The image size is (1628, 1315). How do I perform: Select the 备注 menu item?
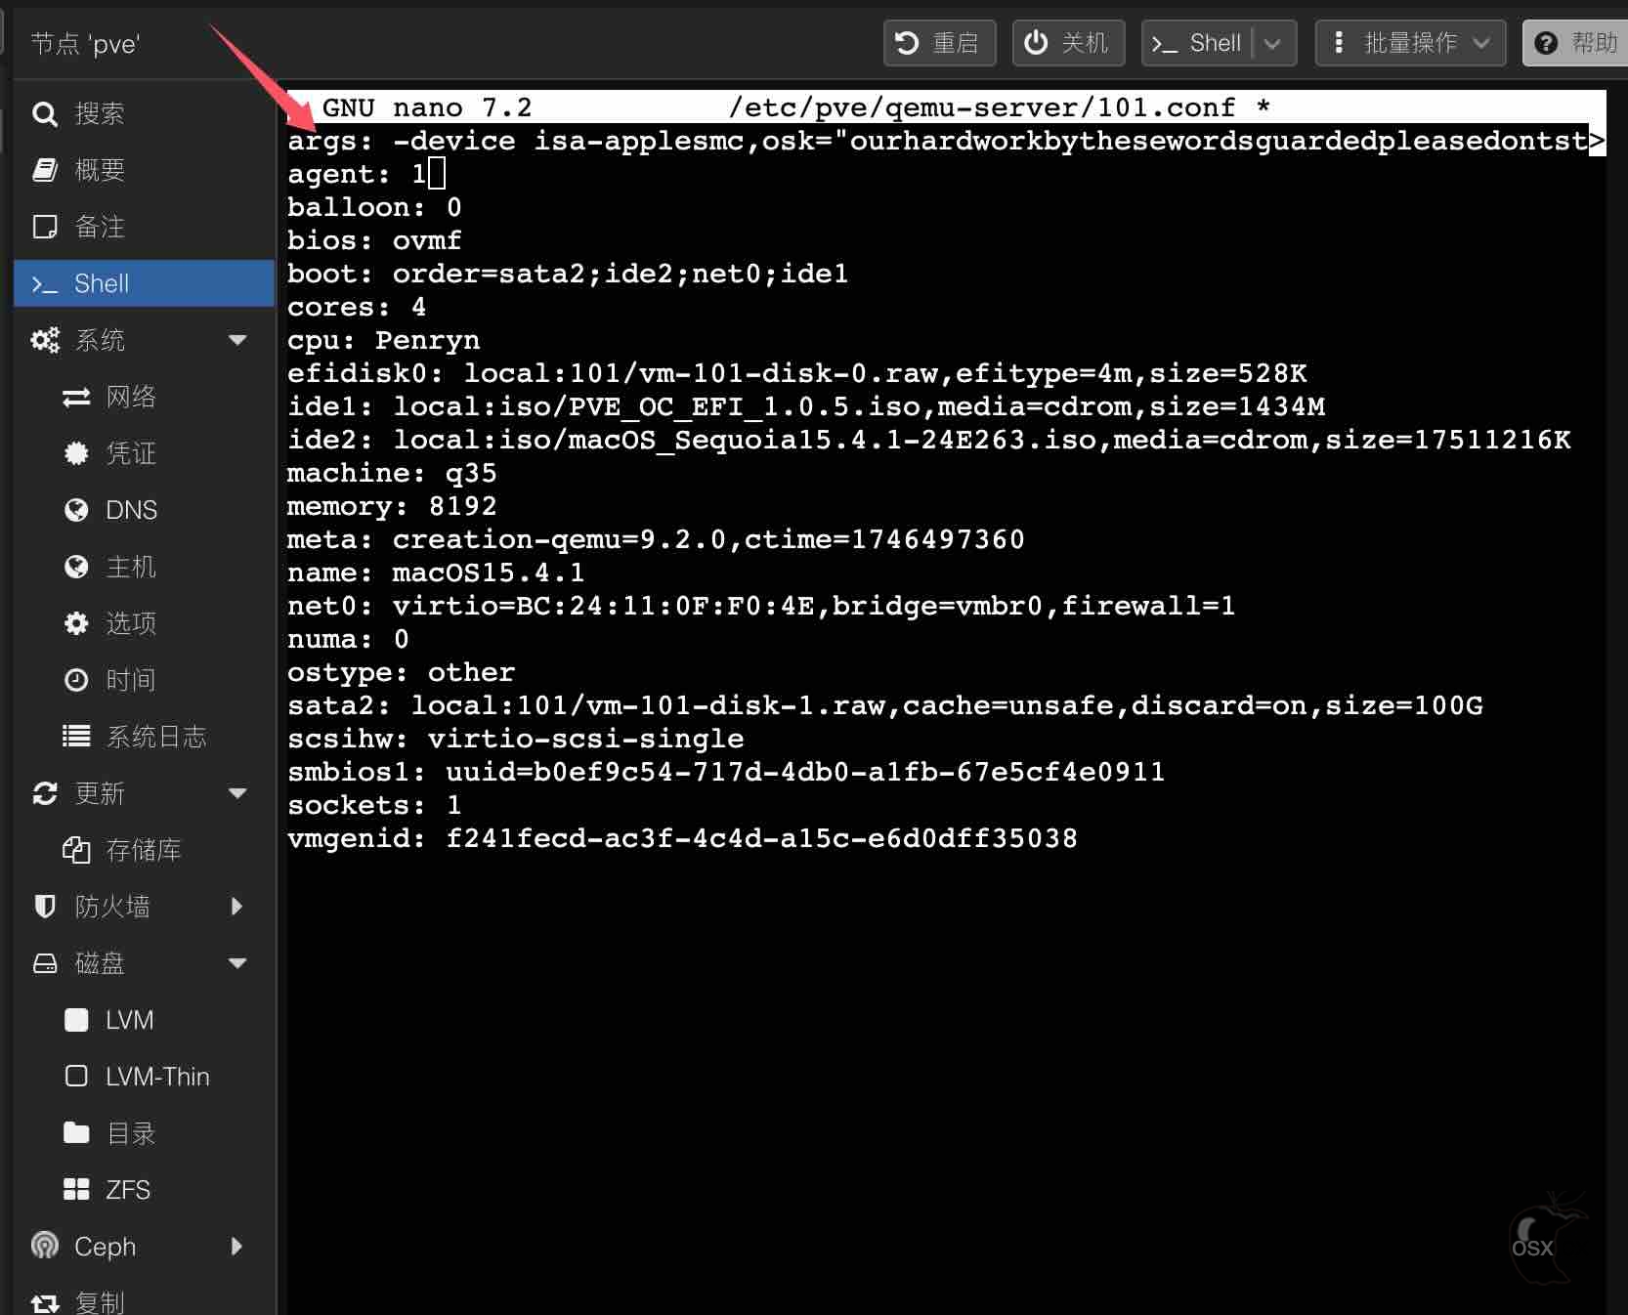pos(144,228)
